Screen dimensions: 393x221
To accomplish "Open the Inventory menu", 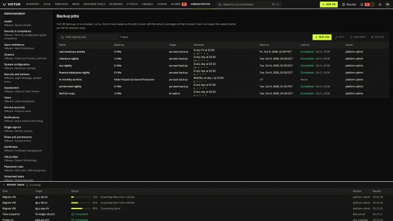I will point(33,4).
